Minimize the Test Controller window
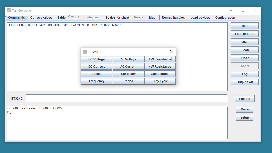 (x=231, y=10)
